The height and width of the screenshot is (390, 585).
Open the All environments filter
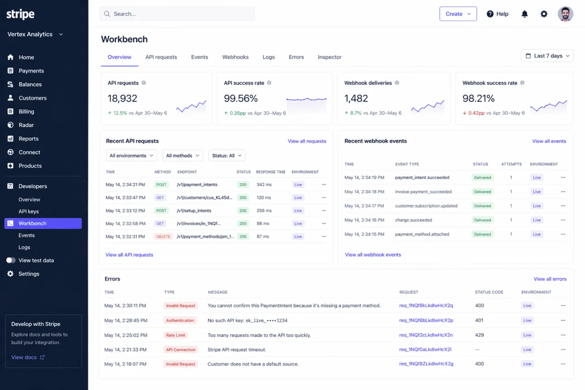[132, 156]
